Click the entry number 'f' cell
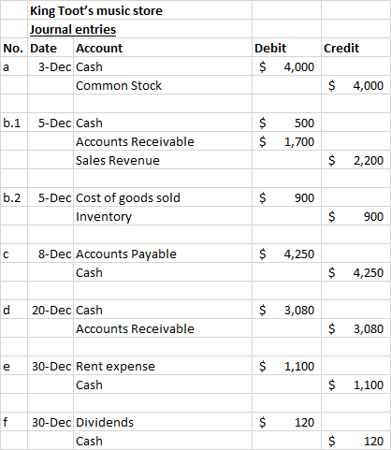This screenshot has height=450, width=391. [14, 422]
